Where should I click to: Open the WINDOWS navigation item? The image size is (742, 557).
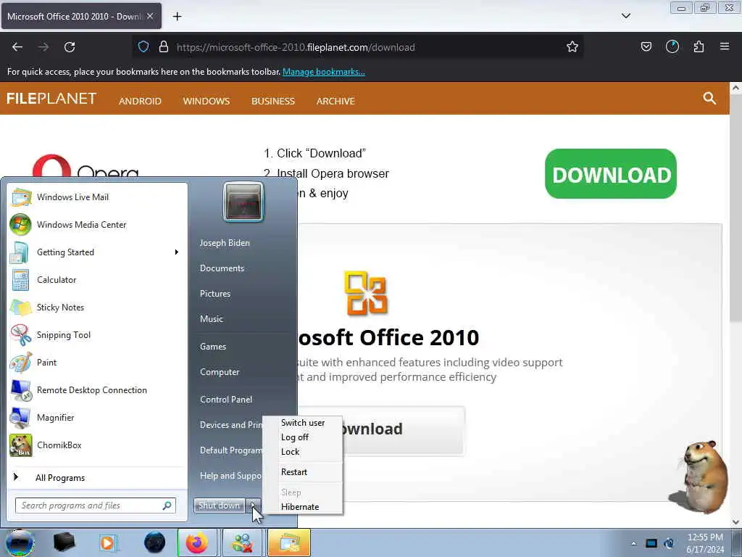(x=207, y=101)
